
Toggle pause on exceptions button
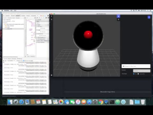coord(48,18)
